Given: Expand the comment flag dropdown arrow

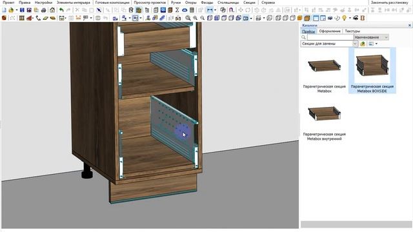Looking at the screenshot, I should [x=91, y=18].
